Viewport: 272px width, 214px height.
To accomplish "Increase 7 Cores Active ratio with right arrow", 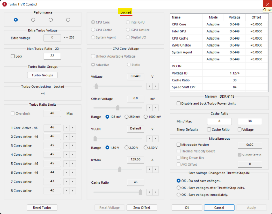I will pos(73,182).
